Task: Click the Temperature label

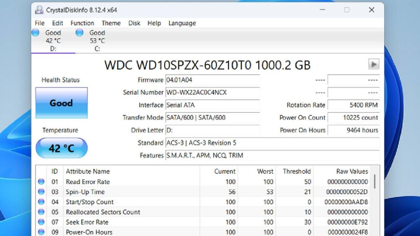Action: (x=60, y=130)
